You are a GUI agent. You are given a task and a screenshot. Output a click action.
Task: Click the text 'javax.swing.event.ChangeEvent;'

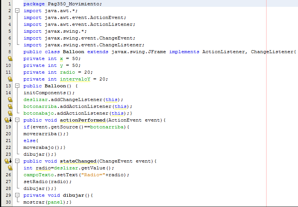(90, 38)
